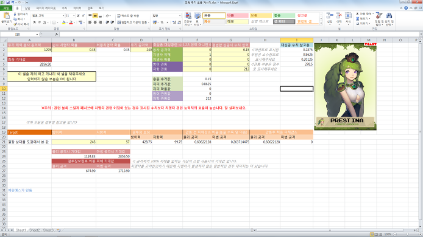The image size is (423, 237).
Task: Apply the red font color
Action: (71, 22)
